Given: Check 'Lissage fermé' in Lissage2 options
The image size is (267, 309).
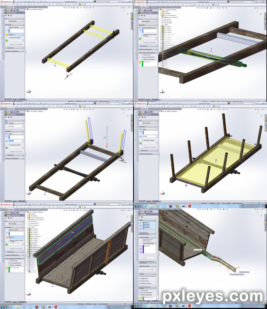Looking at the screenshot, I should tap(140, 278).
